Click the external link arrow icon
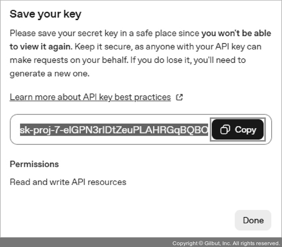Screen dimensions: 282x247 point(179,97)
